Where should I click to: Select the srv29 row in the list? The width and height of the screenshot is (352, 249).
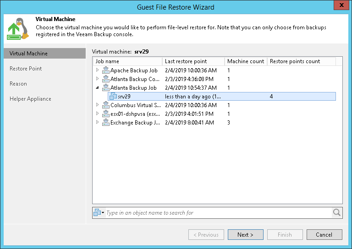tap(220, 97)
